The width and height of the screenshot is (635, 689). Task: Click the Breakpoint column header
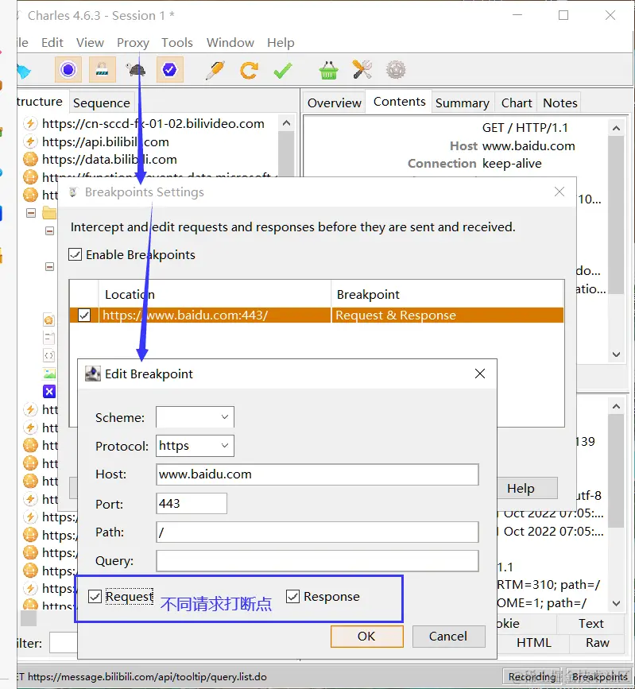click(x=447, y=294)
